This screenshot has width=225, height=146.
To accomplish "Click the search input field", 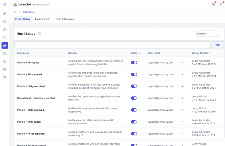I will click(x=113, y=45).
